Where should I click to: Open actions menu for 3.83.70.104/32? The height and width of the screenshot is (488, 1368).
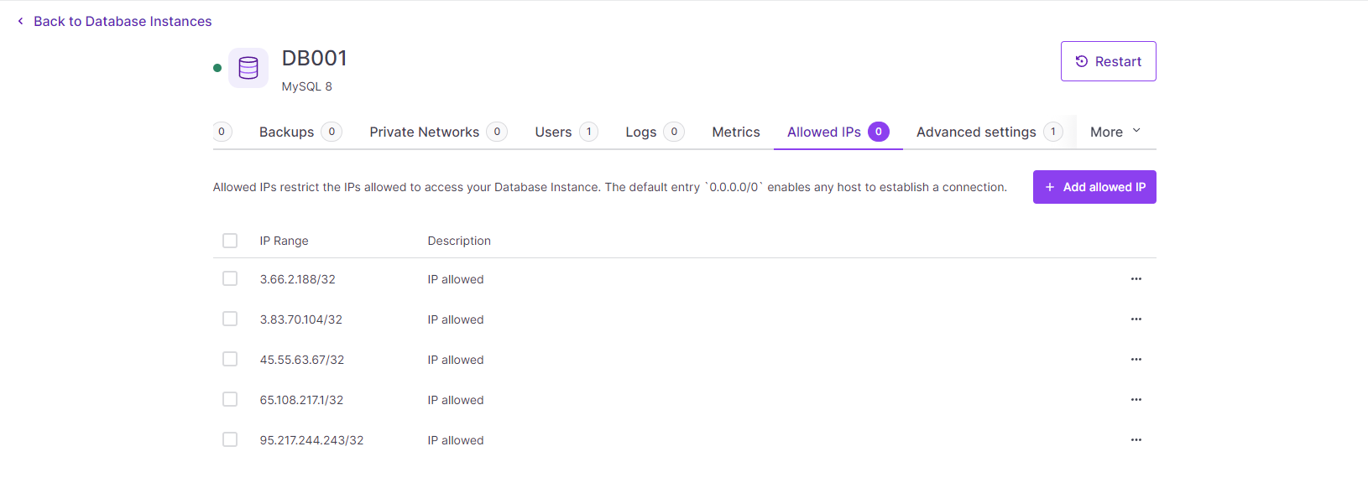[x=1136, y=319]
